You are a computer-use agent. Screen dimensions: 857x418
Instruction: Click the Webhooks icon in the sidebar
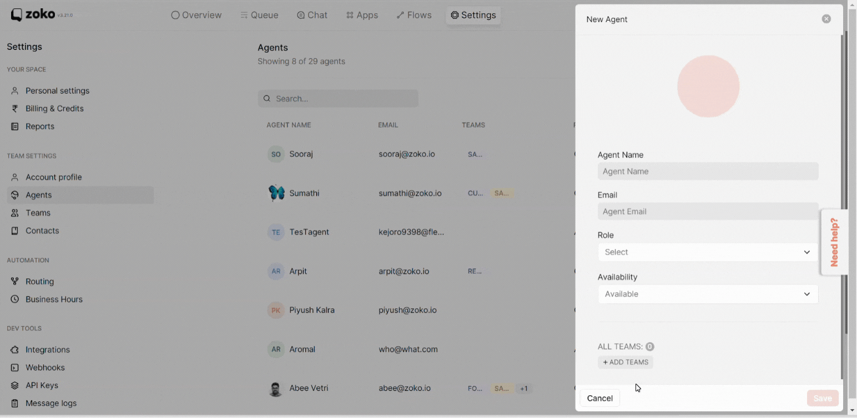pos(15,368)
